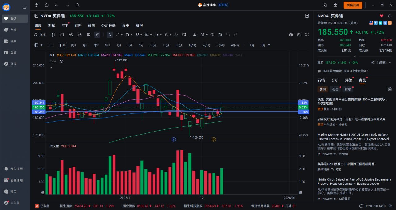The image size is (396, 210).
Task: Switch to 分析 tab in right panel
Action: (x=335, y=80)
